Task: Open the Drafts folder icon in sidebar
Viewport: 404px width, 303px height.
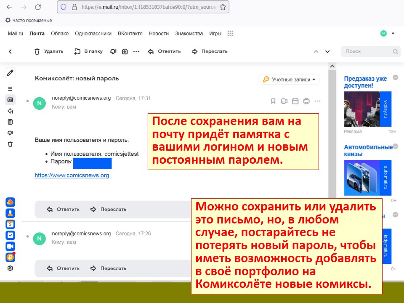Action: point(10,122)
